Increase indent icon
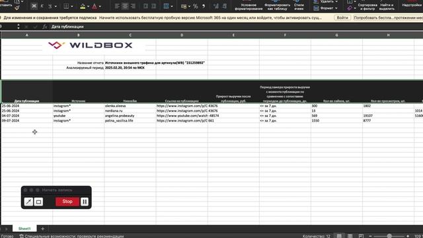 (153, 6)
